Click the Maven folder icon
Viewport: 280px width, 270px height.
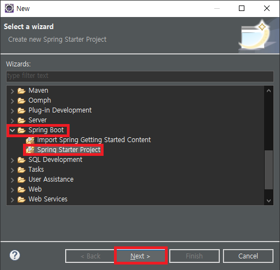21,91
